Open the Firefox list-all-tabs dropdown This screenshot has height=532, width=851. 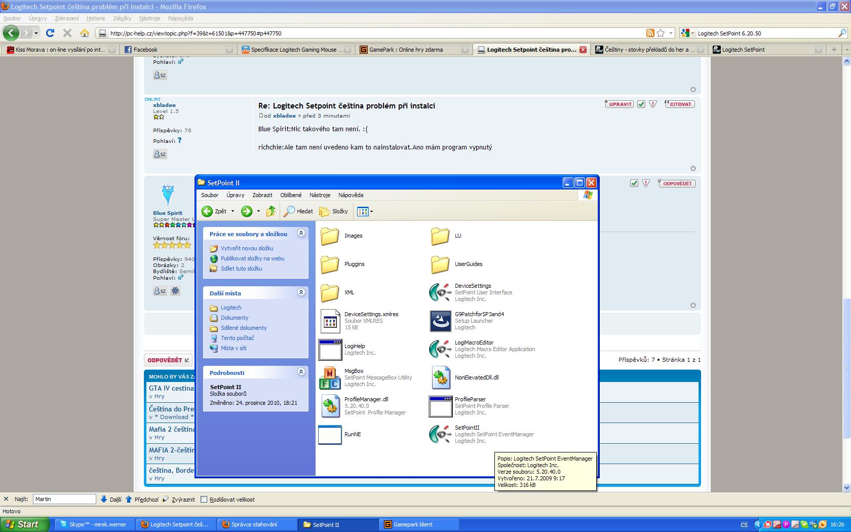846,50
